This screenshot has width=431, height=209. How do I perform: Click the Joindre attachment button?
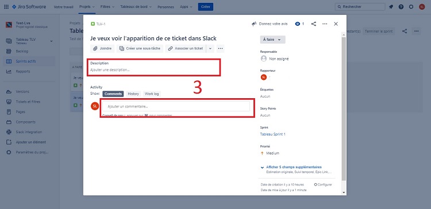coord(102,48)
